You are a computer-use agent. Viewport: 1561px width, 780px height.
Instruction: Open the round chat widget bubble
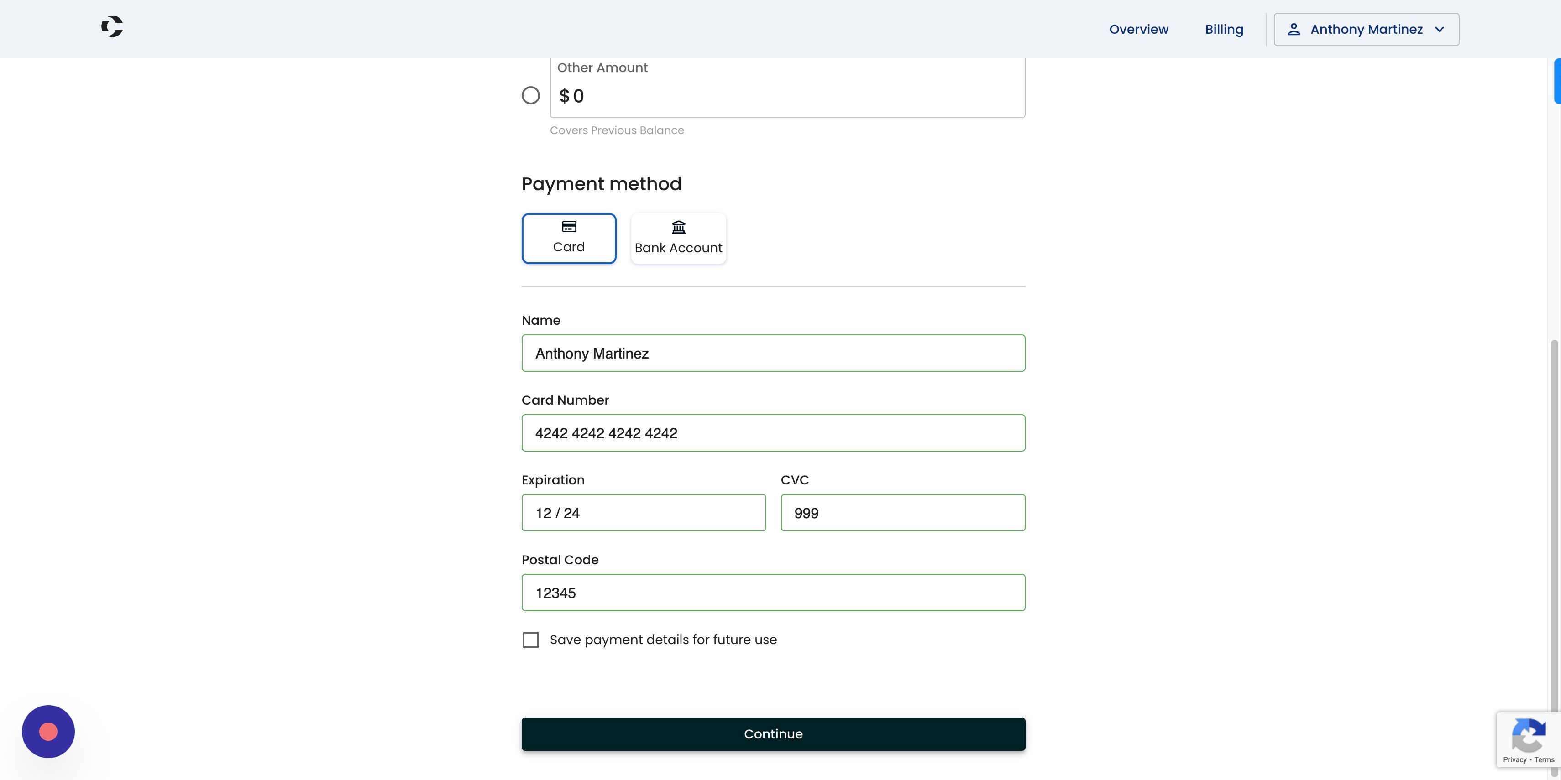tap(48, 731)
